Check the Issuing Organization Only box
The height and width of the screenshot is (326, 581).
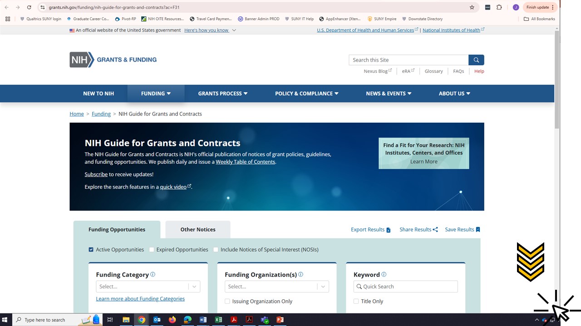(227, 301)
